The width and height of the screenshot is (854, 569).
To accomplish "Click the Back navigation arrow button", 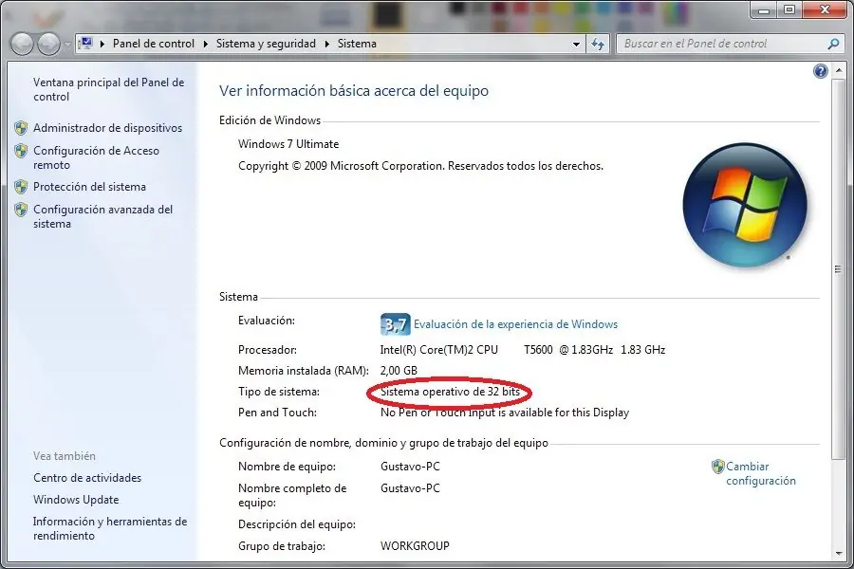I will [x=22, y=44].
